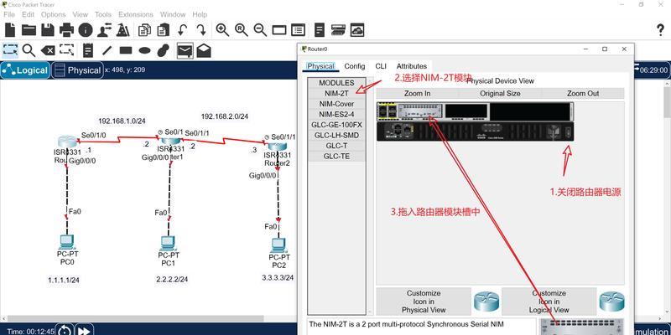671x335 pixels.
Task: Open the User Profile icon
Action: pyautogui.click(x=104, y=30)
